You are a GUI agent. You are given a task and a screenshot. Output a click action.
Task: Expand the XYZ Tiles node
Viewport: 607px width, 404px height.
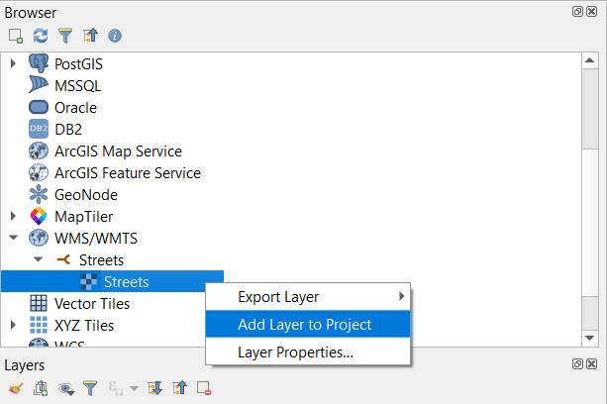(14, 325)
